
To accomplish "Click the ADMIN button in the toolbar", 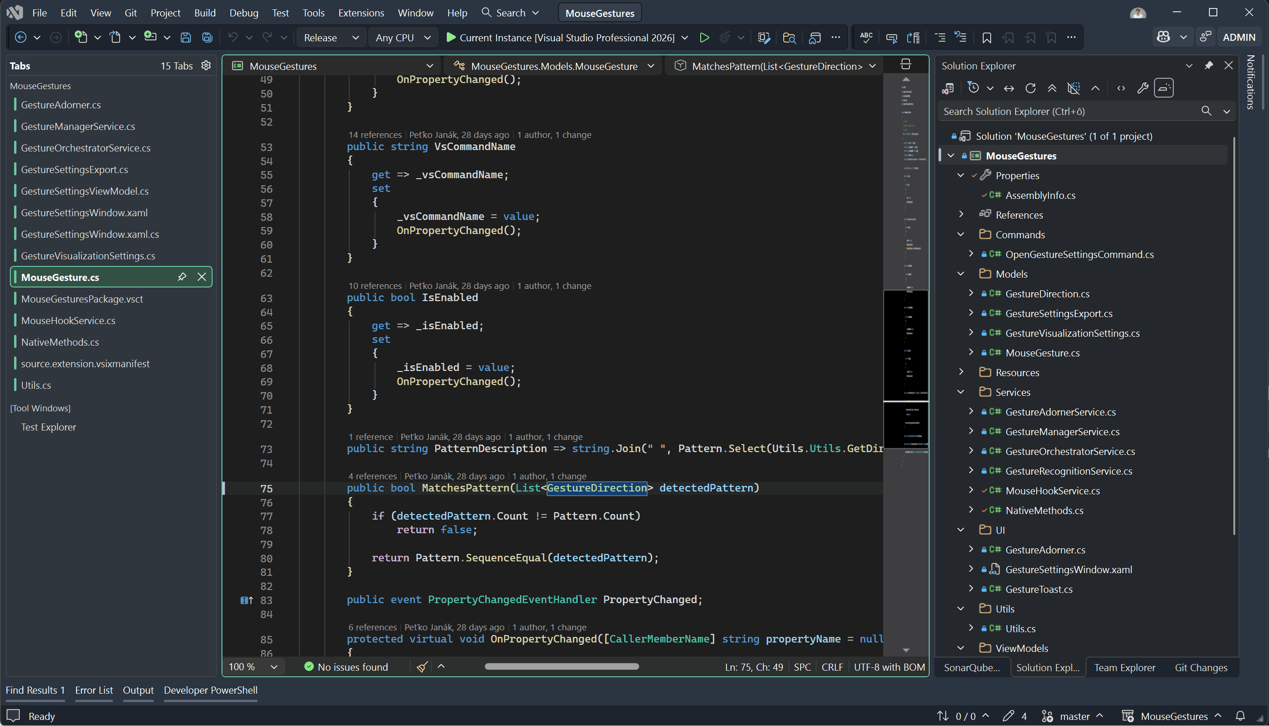I will coord(1238,38).
